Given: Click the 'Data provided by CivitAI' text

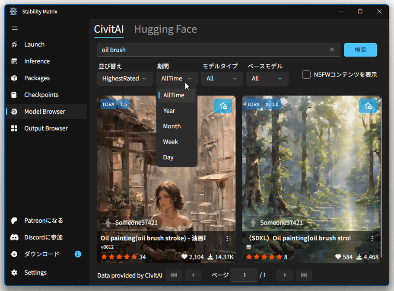Looking at the screenshot, I should coord(130,275).
